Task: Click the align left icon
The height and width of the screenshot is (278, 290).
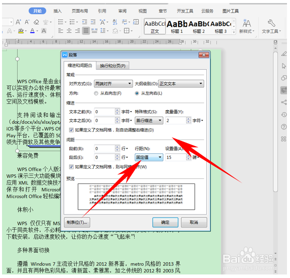Action: [61, 30]
